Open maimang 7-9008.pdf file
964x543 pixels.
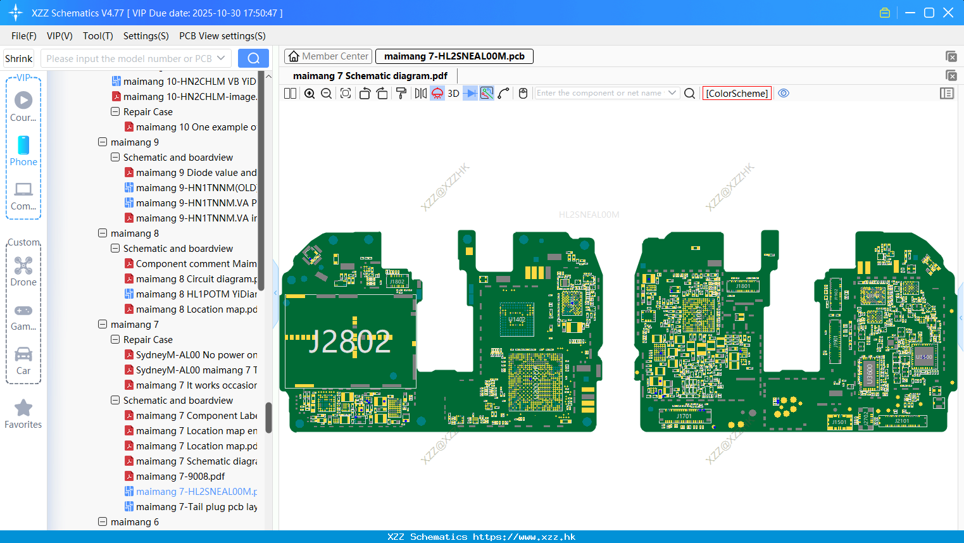coord(180,477)
